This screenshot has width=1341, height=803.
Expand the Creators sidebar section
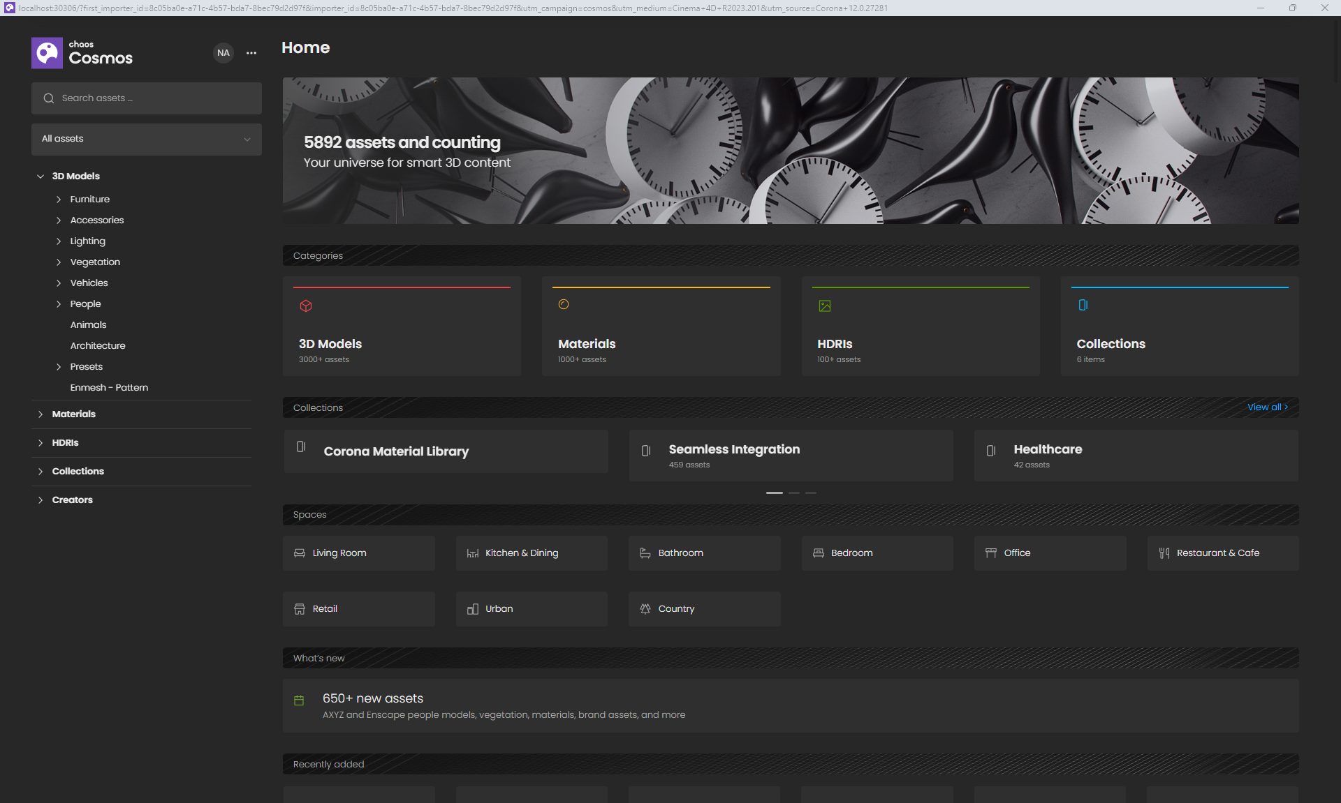click(41, 500)
